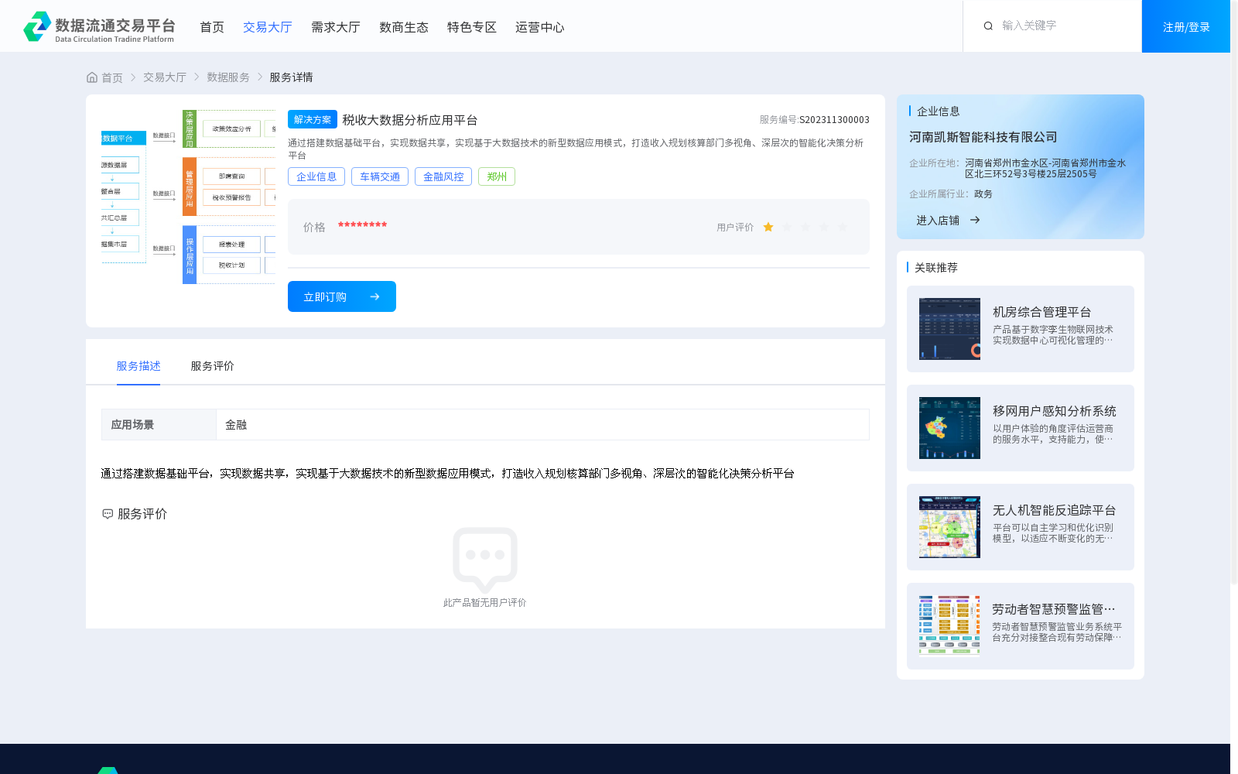The image size is (1238, 774).
Task: Open 特色专区 in top navigation
Action: tap(472, 27)
